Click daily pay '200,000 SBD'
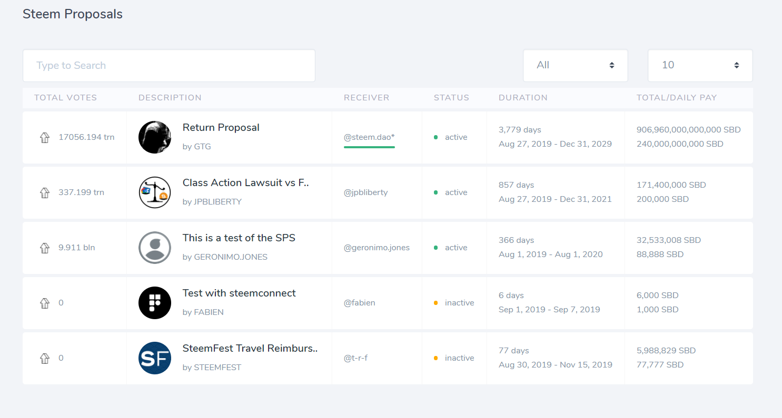The width and height of the screenshot is (782, 418). pyautogui.click(x=662, y=199)
